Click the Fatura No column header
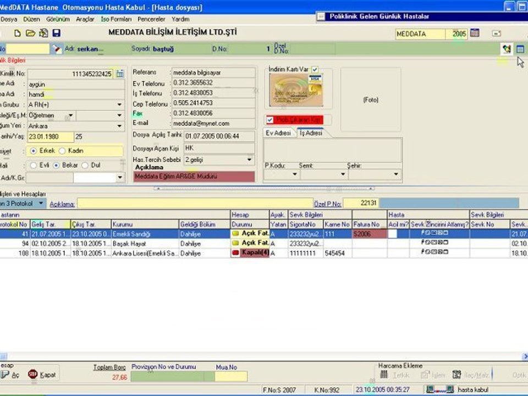The height and width of the screenshot is (396, 528). coord(370,224)
